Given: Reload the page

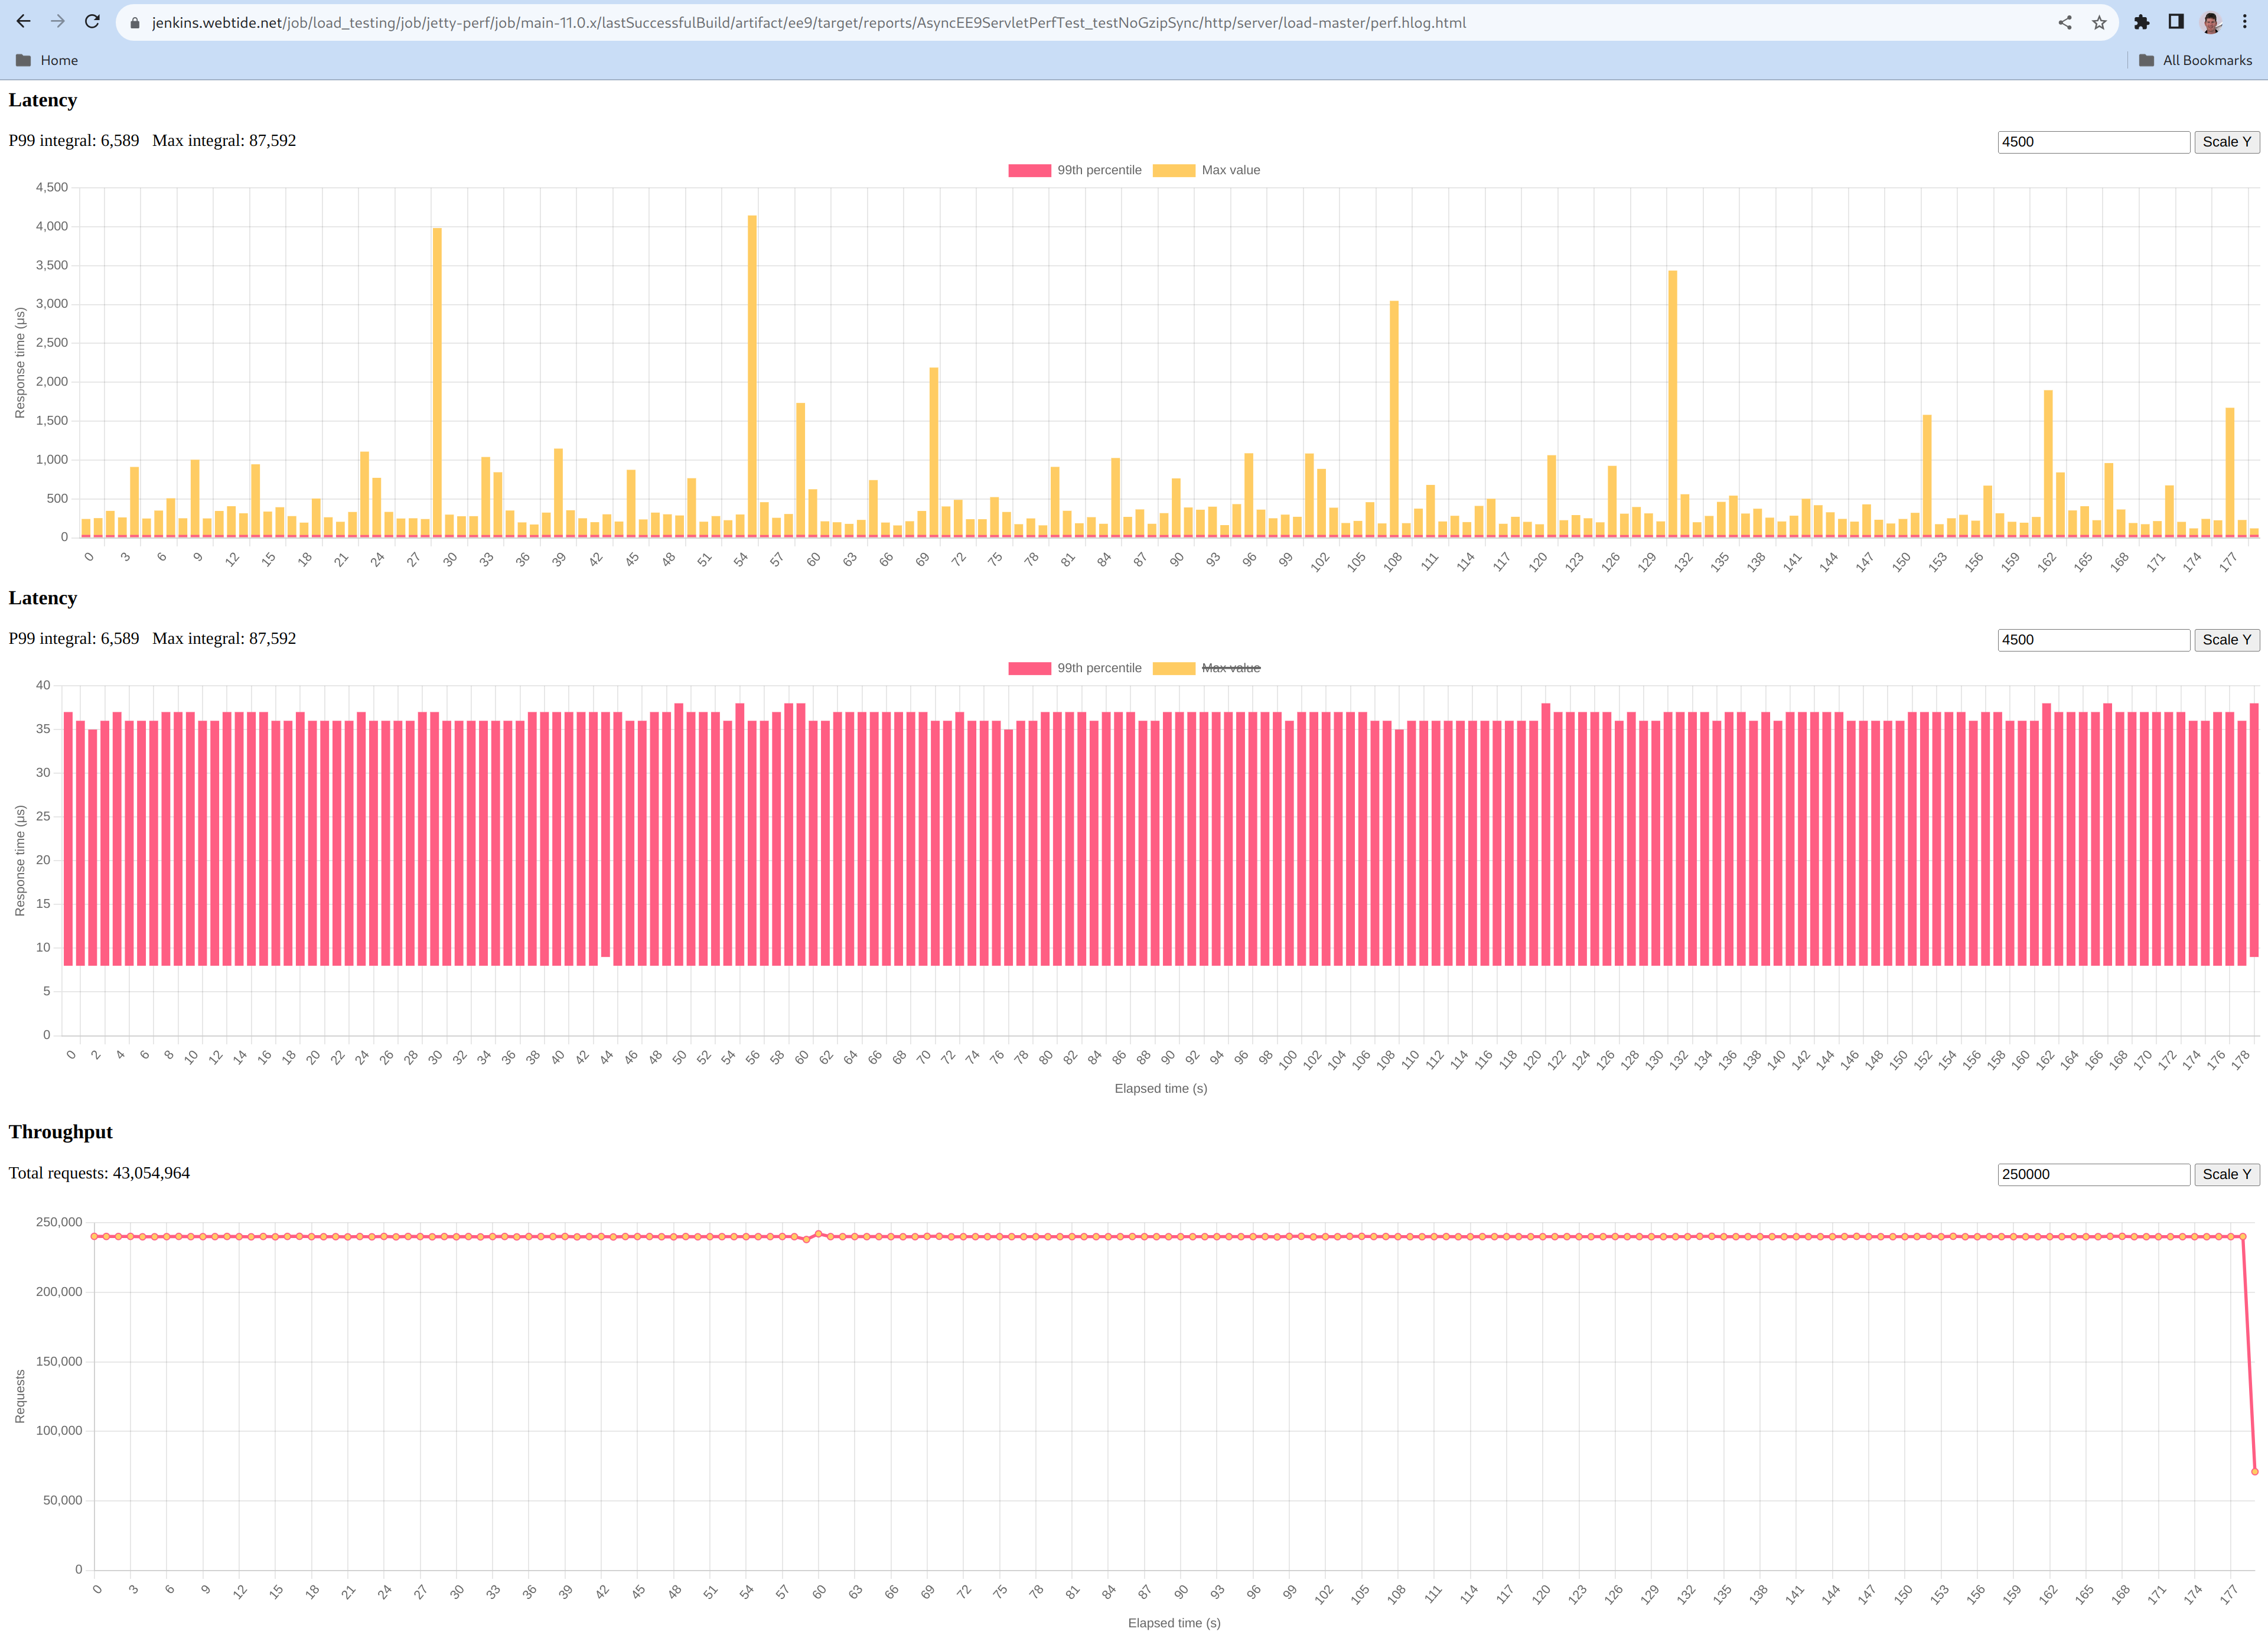Looking at the screenshot, I should click(92, 22).
